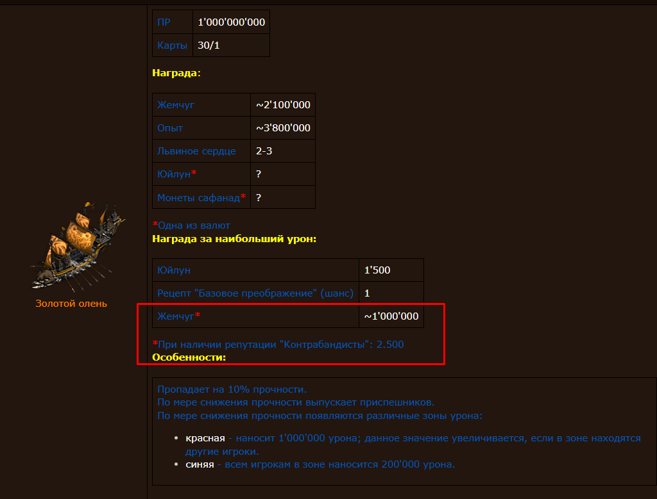Open the Львиное сердце item link
This screenshot has width=657, height=499.
(196, 151)
